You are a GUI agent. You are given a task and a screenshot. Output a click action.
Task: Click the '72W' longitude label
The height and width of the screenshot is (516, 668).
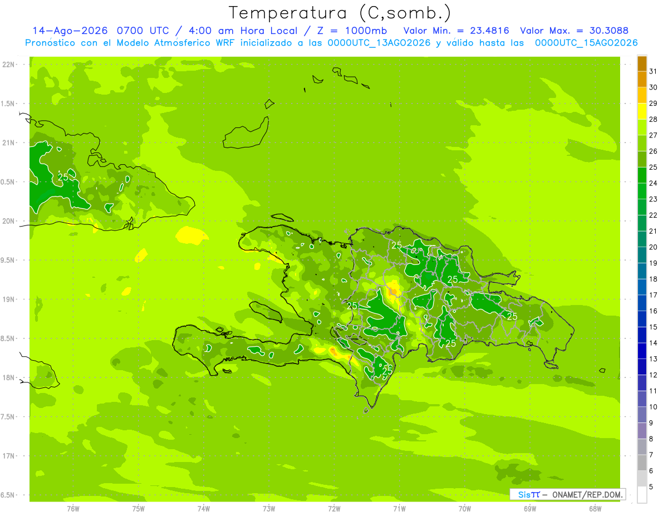pos(334,508)
